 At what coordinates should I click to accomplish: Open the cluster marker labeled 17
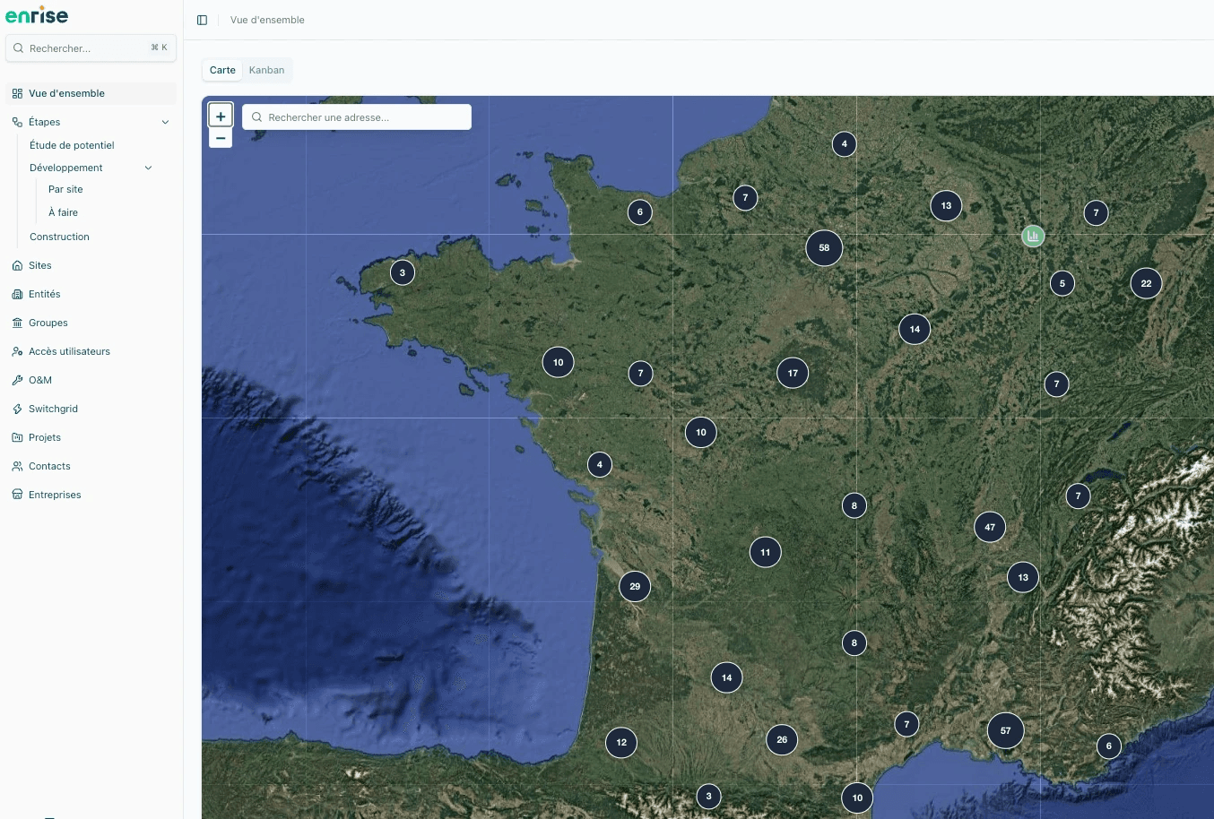pos(793,373)
